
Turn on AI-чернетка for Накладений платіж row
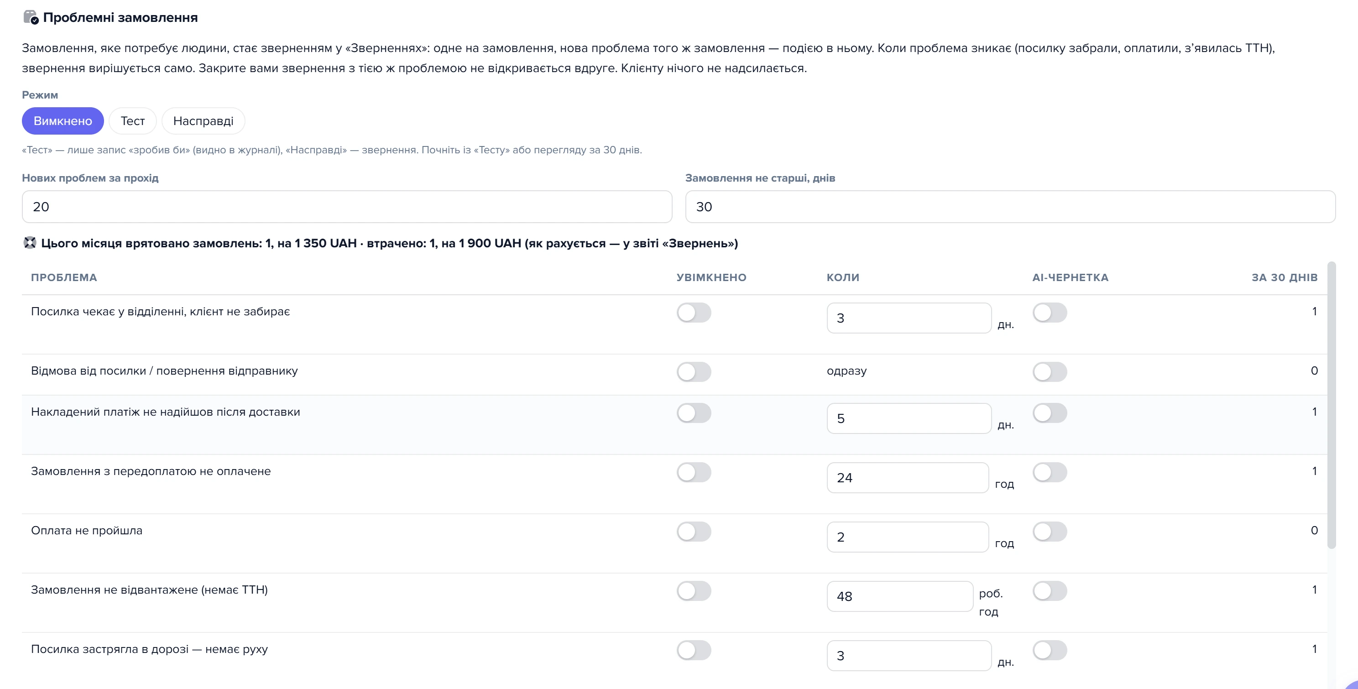click(x=1050, y=413)
